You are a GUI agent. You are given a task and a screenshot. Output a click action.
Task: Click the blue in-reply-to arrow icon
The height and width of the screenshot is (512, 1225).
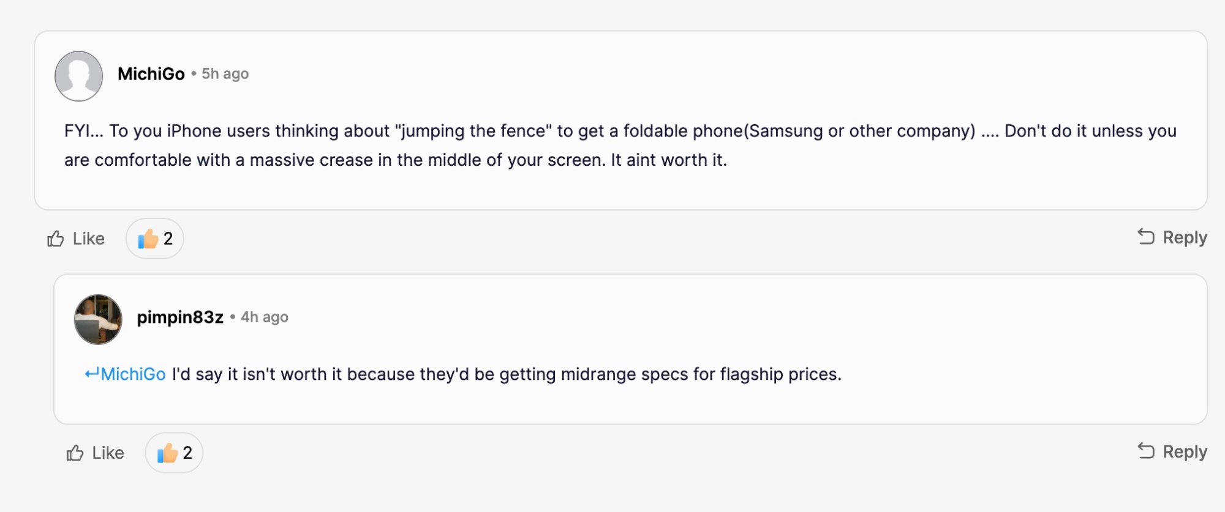pyautogui.click(x=91, y=374)
